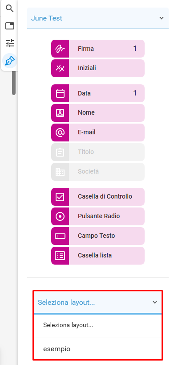The image size is (170, 365).
Task: Add a Data field
Action: (98, 93)
